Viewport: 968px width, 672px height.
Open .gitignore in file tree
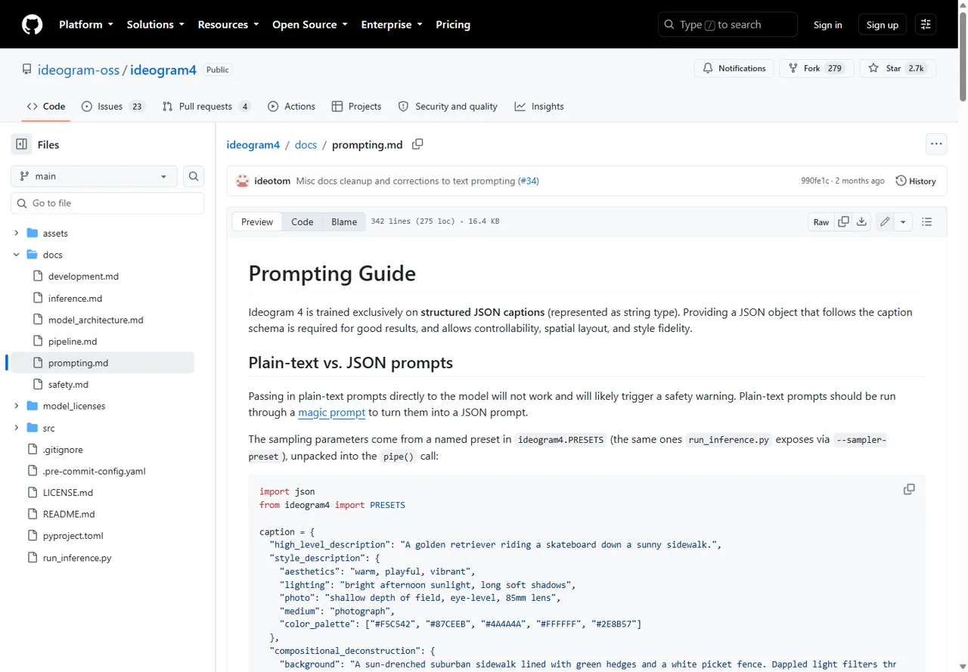(x=63, y=449)
